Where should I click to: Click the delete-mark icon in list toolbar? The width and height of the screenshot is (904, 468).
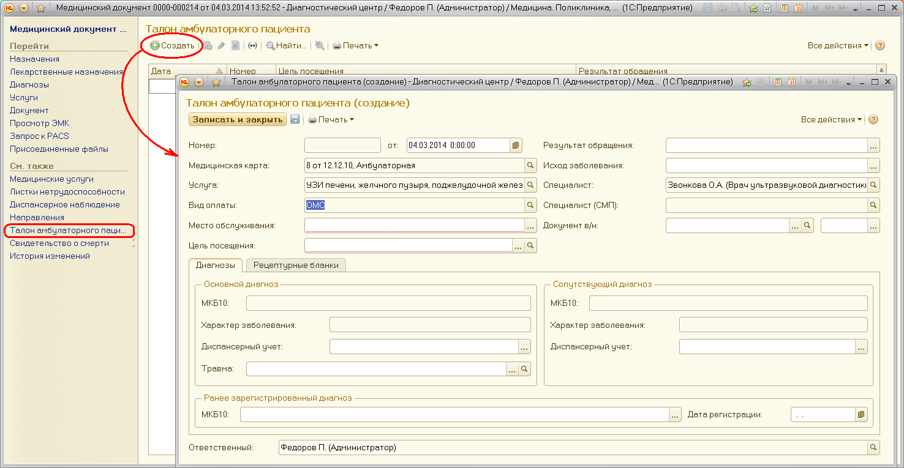[x=236, y=46]
